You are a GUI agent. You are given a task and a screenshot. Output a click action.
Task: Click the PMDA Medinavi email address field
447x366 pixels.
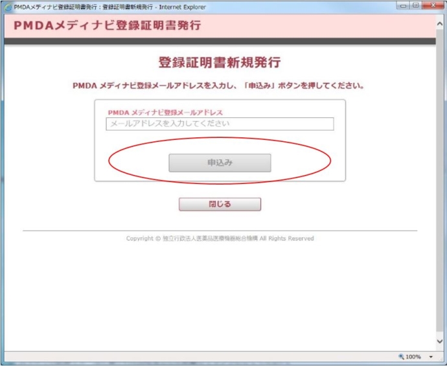[220, 124]
